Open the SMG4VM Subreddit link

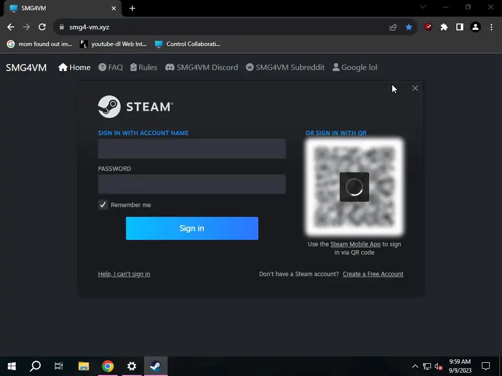(x=285, y=68)
